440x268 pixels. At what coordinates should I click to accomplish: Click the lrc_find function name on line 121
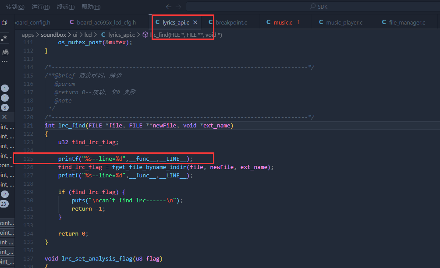pos(71,126)
